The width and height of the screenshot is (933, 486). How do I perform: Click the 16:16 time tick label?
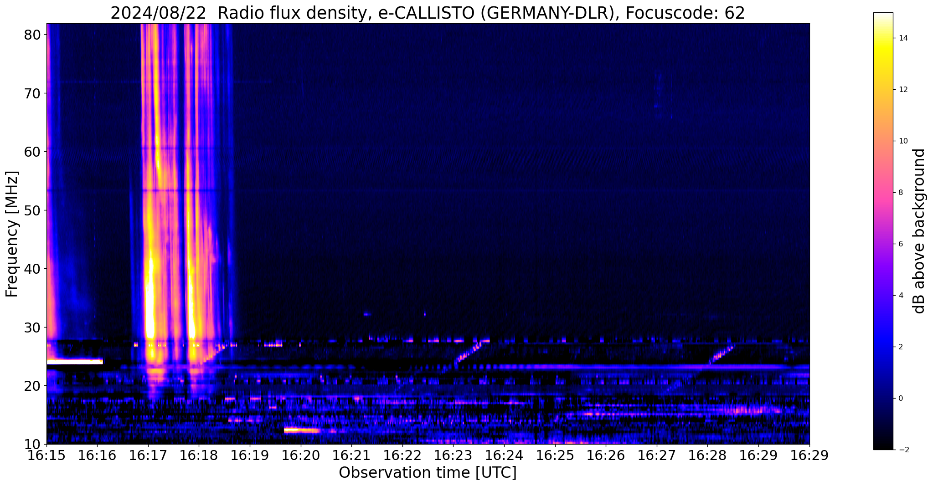pyautogui.click(x=97, y=455)
